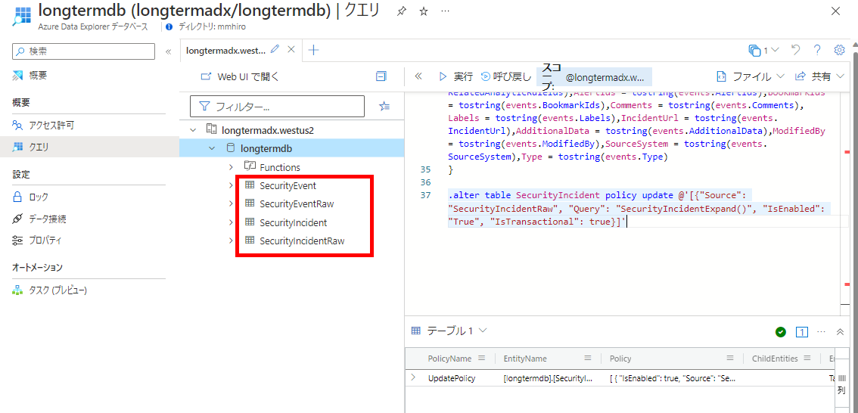Viewport: 858px width, 413px height.
Task: Open ChildEntities column menu
Action: tap(807, 359)
